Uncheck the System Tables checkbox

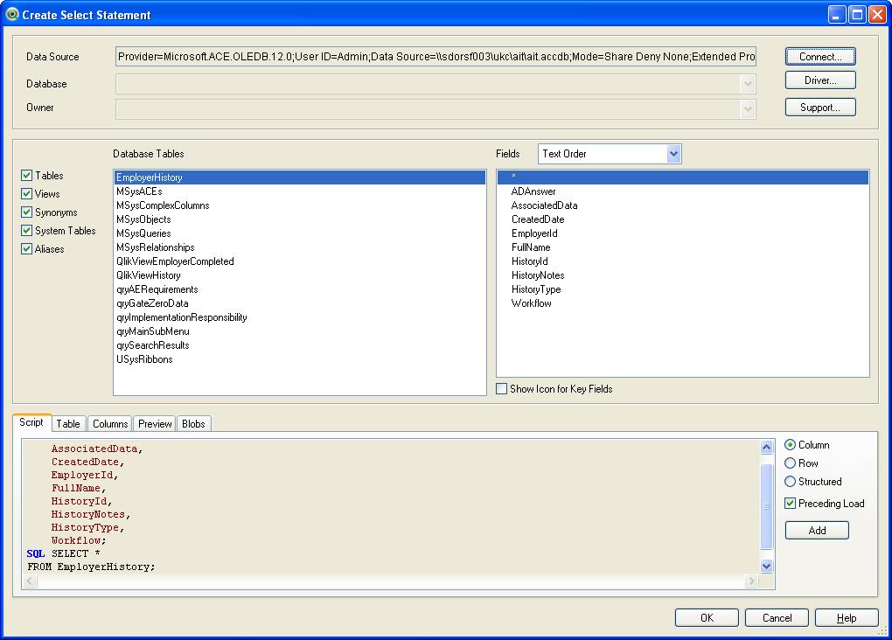pos(27,231)
